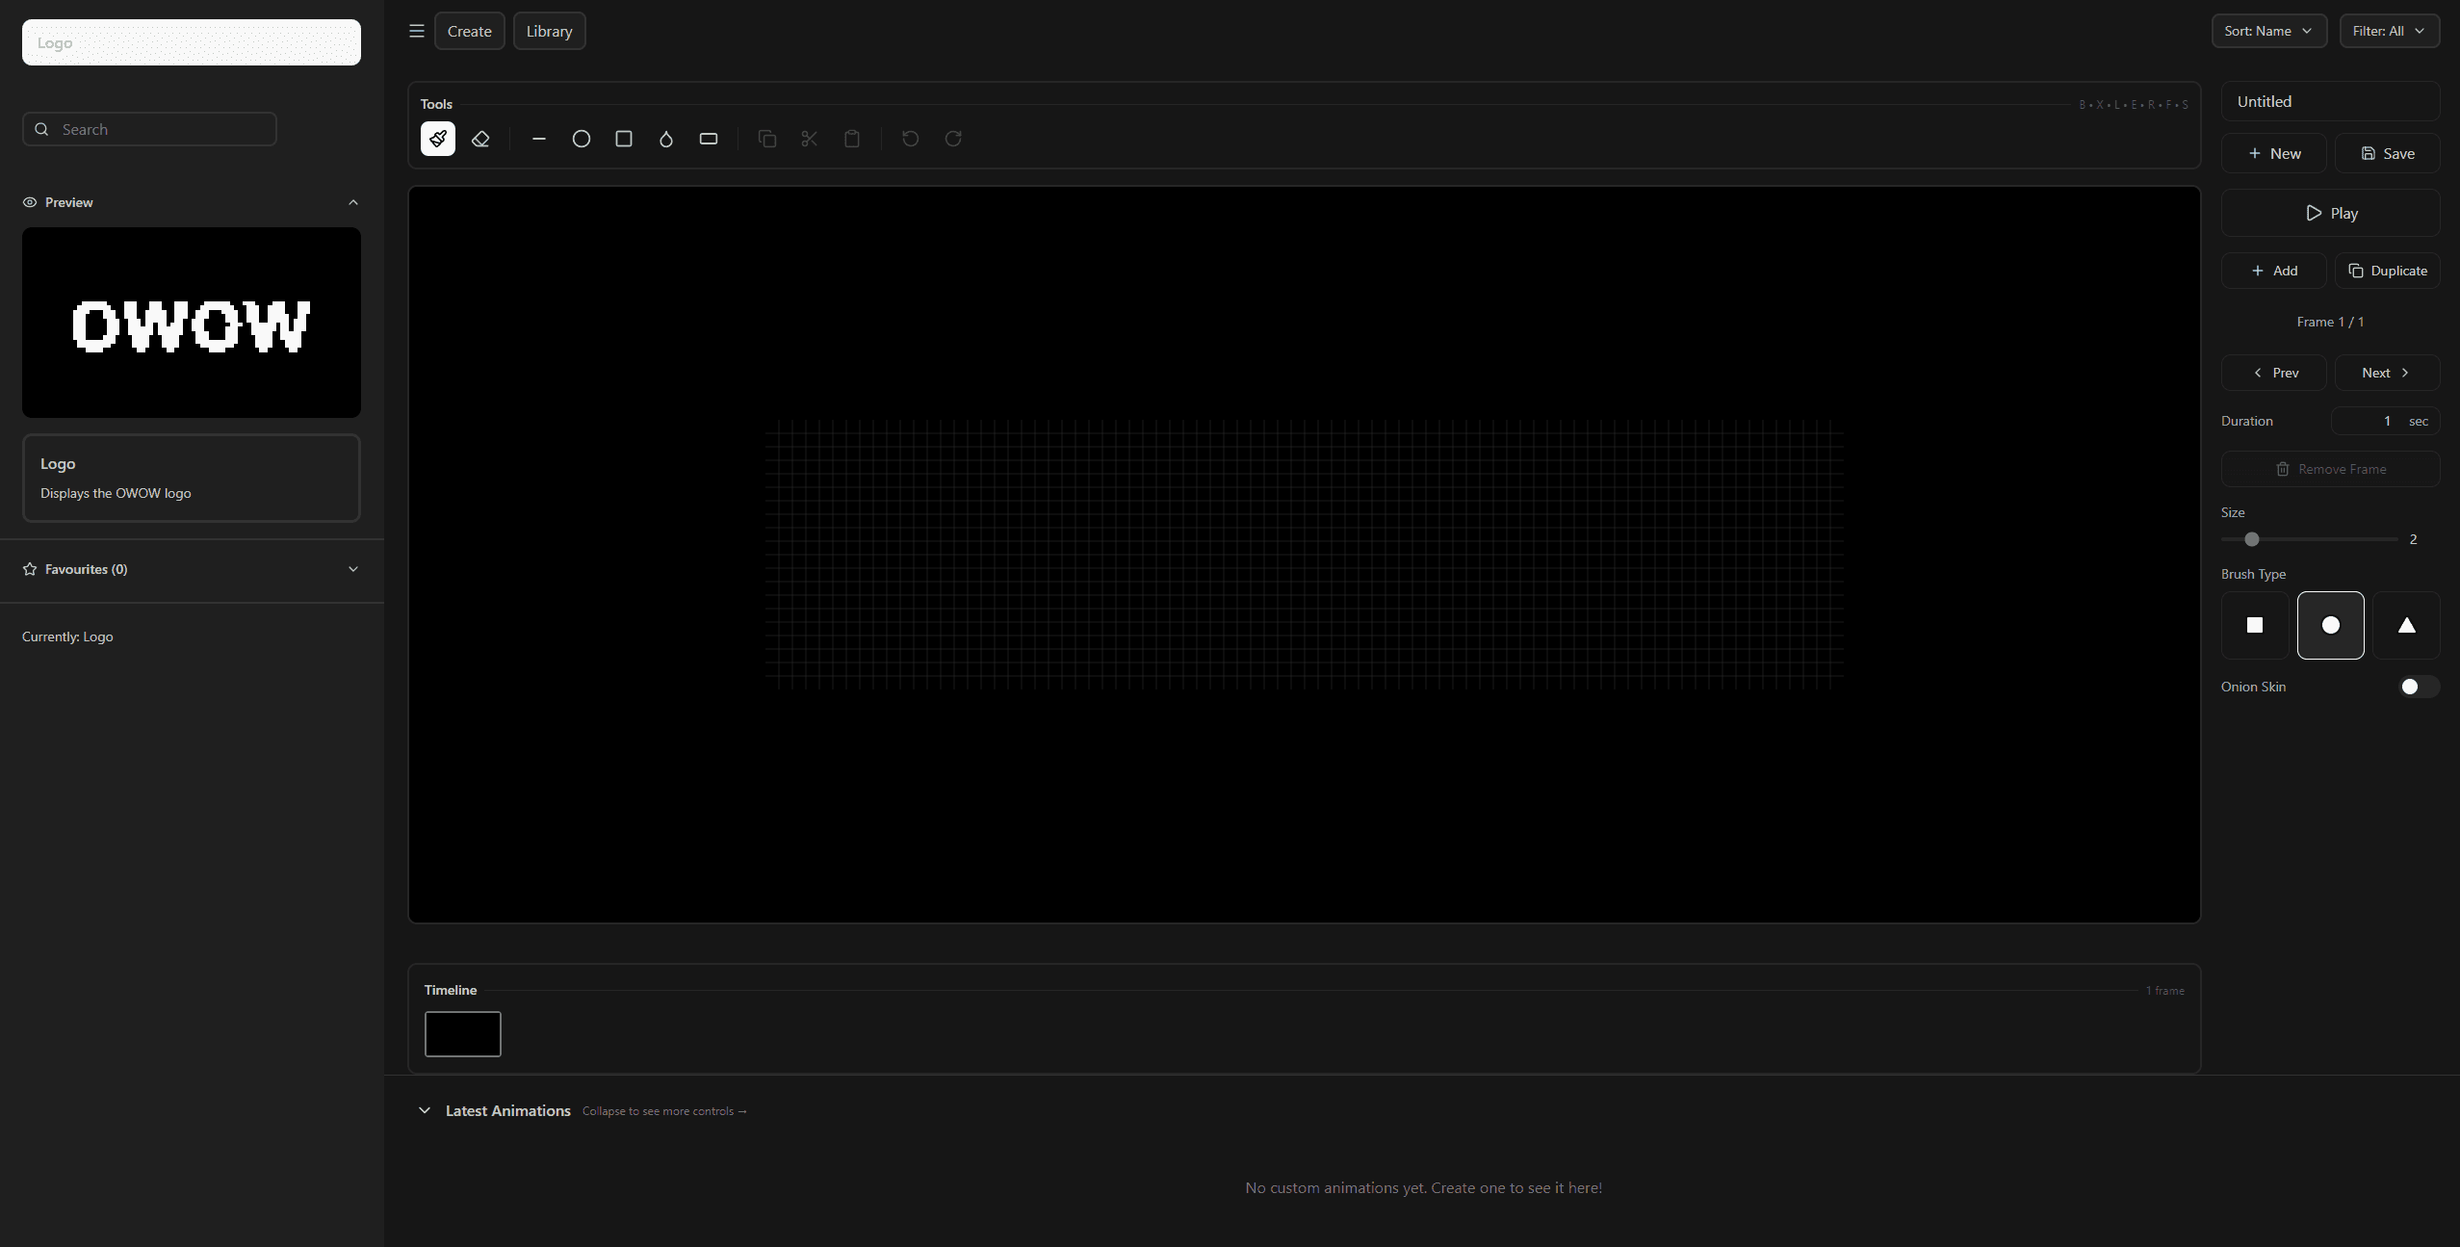Expand the Favourites section
Viewport: 2460px width, 1247px height.
tap(352, 569)
